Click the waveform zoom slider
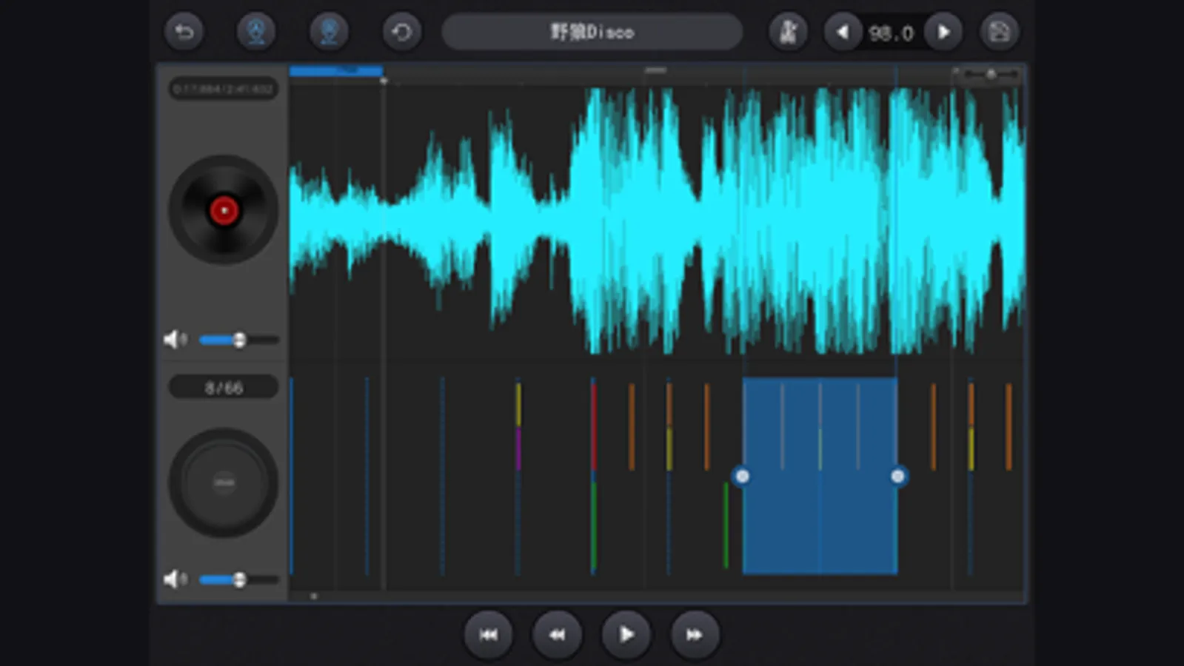1184x666 pixels. 989,74
